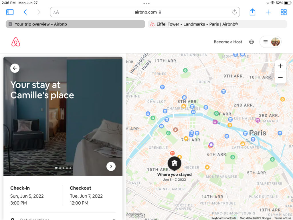Select the yellow pin on Champs-Élysées label
This screenshot has height=220, width=293.
click(x=183, y=106)
